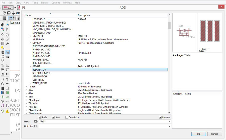Click the list scrollbar thumb
Viewport: 226px width, 140px height.
(169, 25)
